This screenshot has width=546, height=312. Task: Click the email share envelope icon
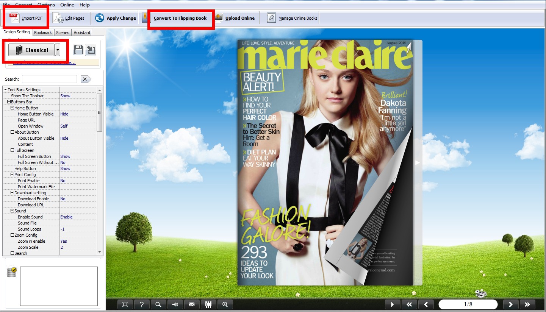[192, 304]
